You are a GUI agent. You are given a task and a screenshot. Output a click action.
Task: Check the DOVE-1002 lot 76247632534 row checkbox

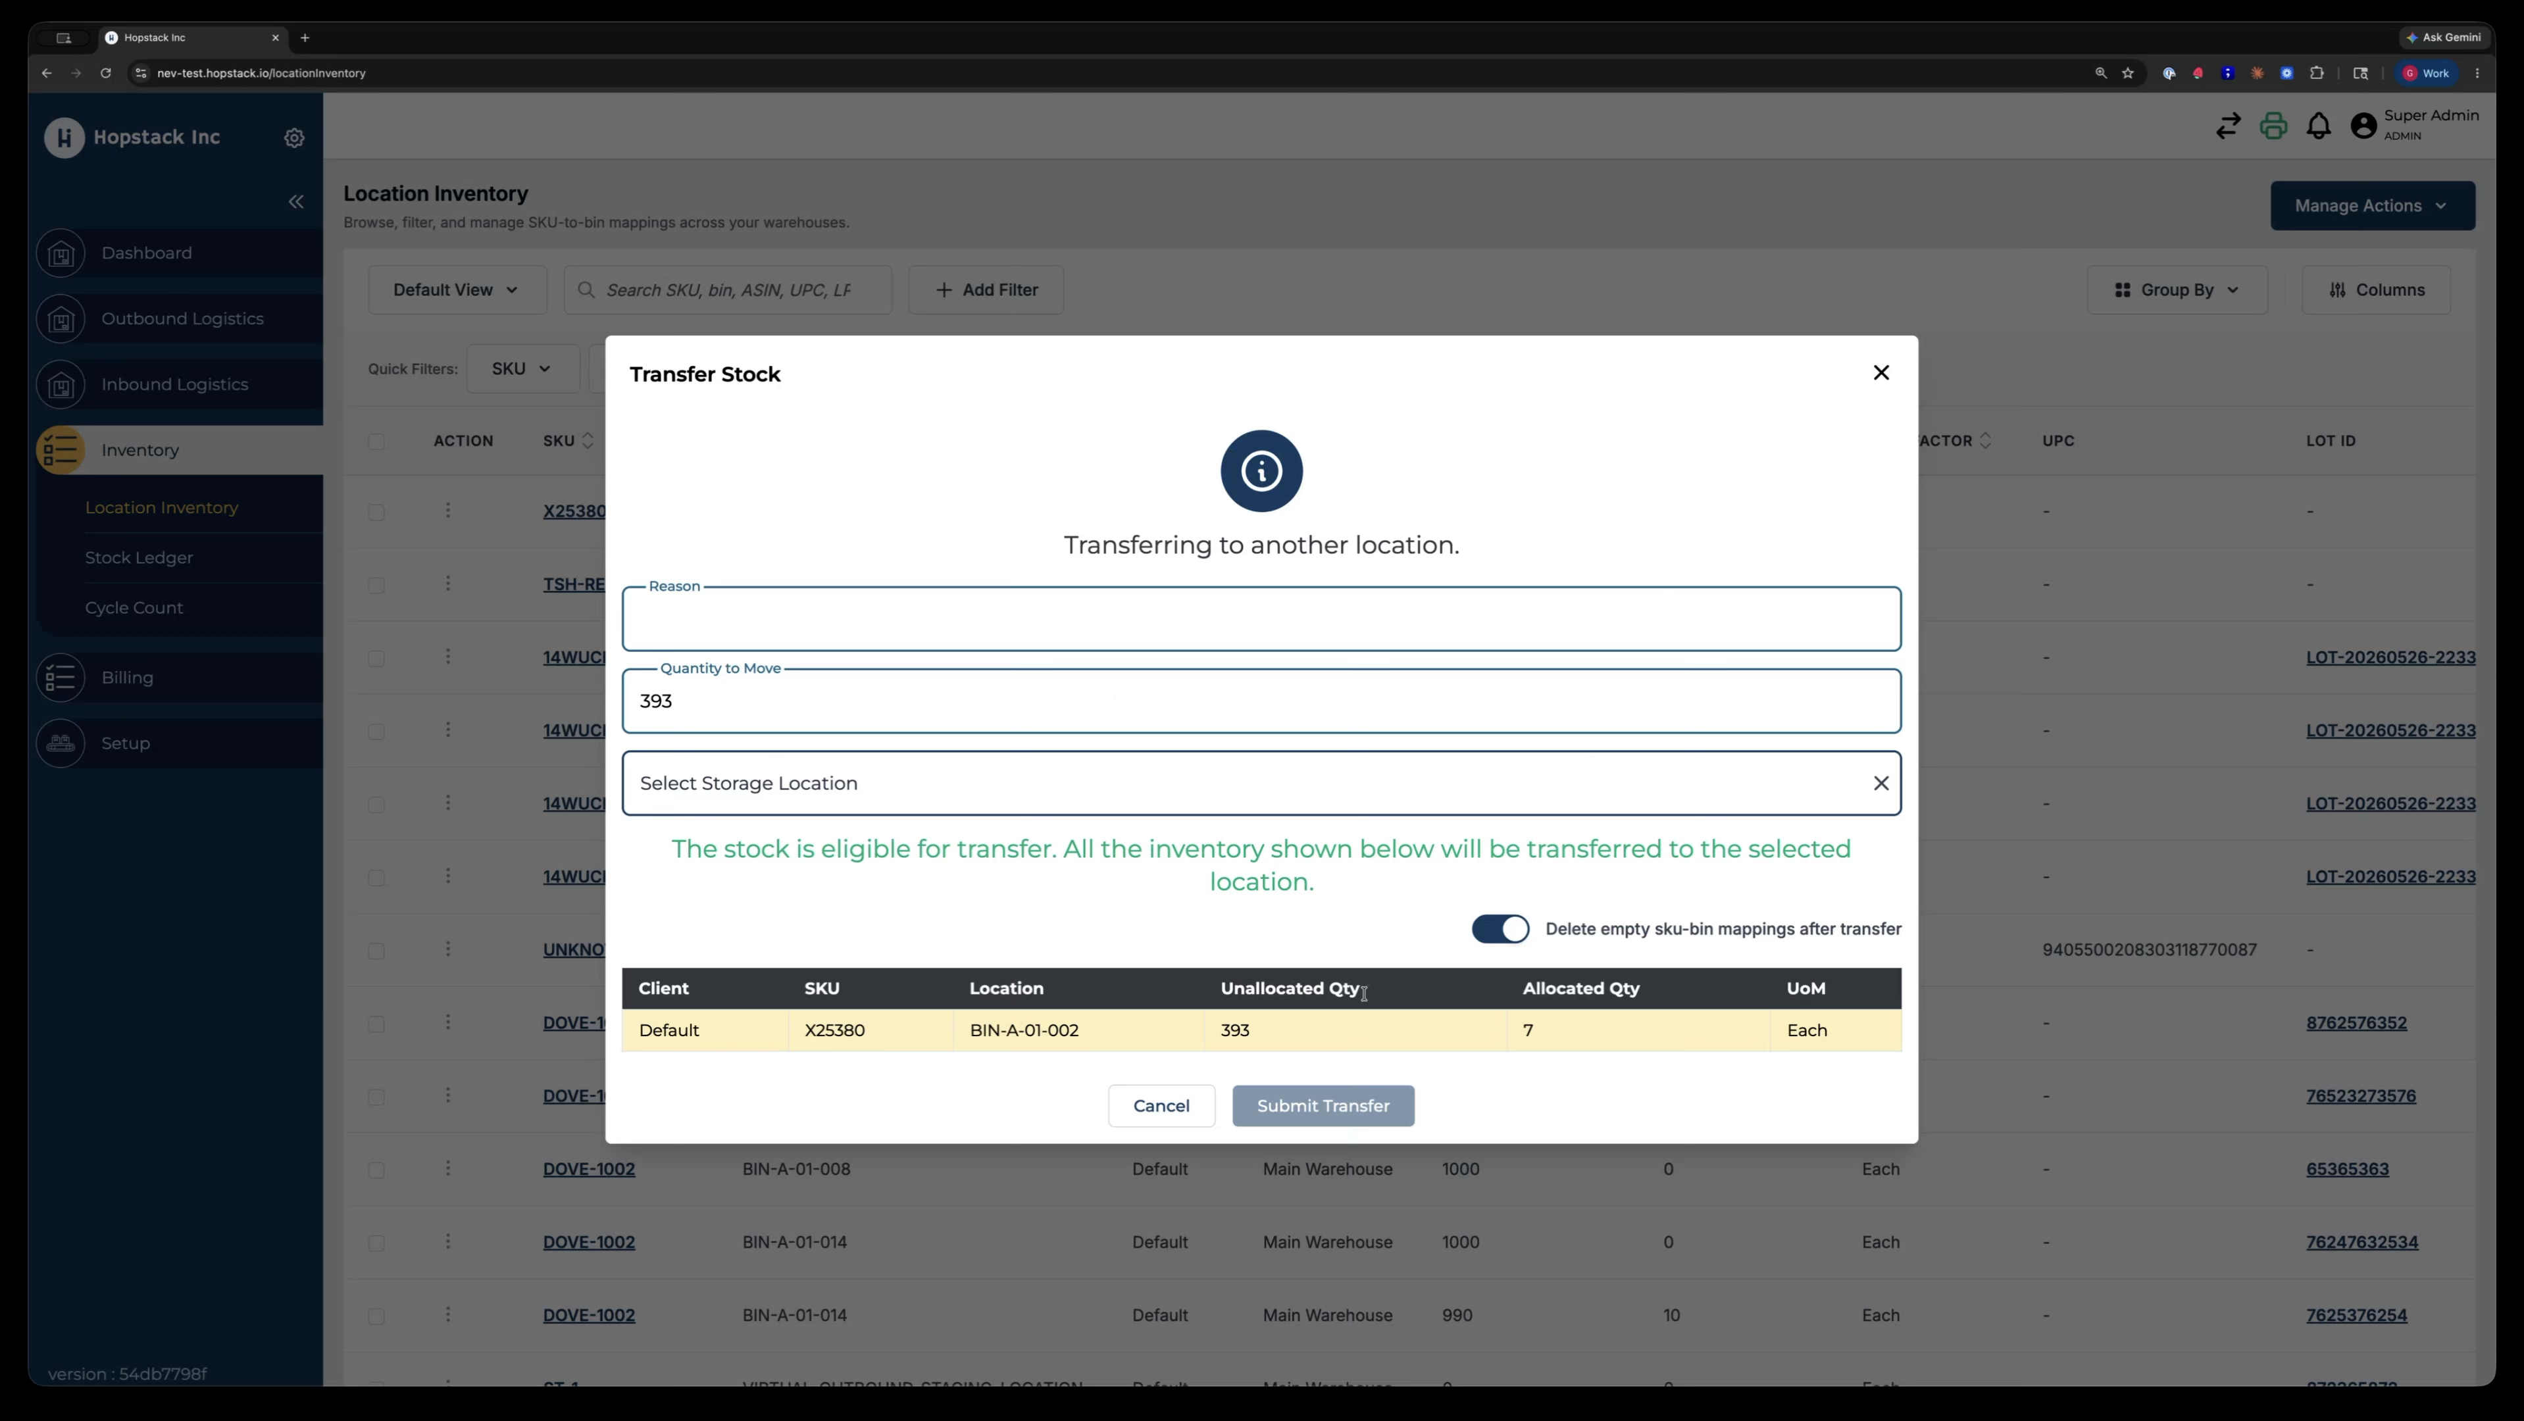[x=376, y=1244]
